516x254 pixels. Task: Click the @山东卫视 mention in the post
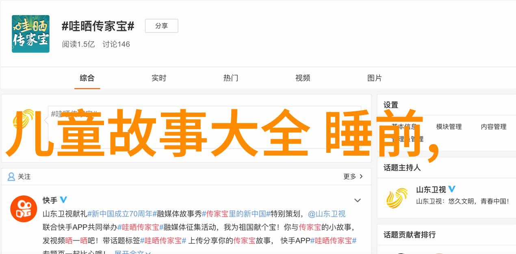coord(327,214)
